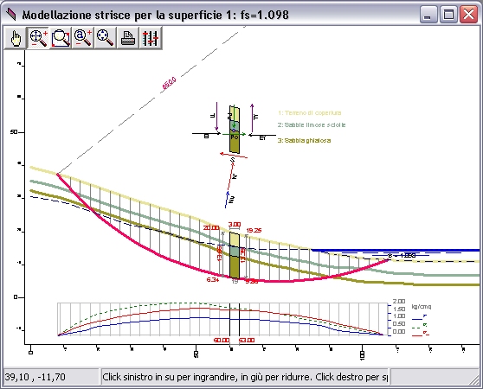Image resolution: width=483 pixels, height=389 pixels.
Task: Click the coordinates readout 39,10 , -11,70
Action: (x=51, y=377)
